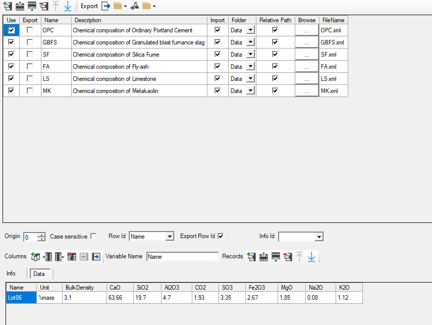Switch to the Info tab

coord(11,273)
